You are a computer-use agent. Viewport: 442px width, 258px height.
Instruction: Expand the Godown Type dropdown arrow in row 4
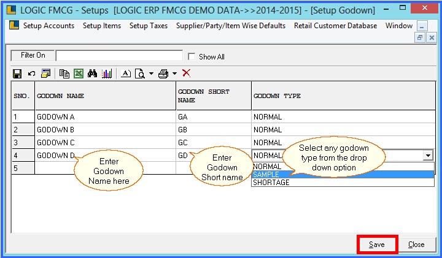427,156
